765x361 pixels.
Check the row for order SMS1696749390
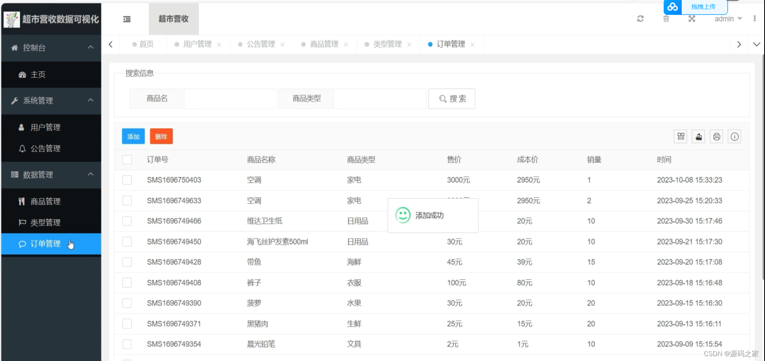tap(127, 303)
